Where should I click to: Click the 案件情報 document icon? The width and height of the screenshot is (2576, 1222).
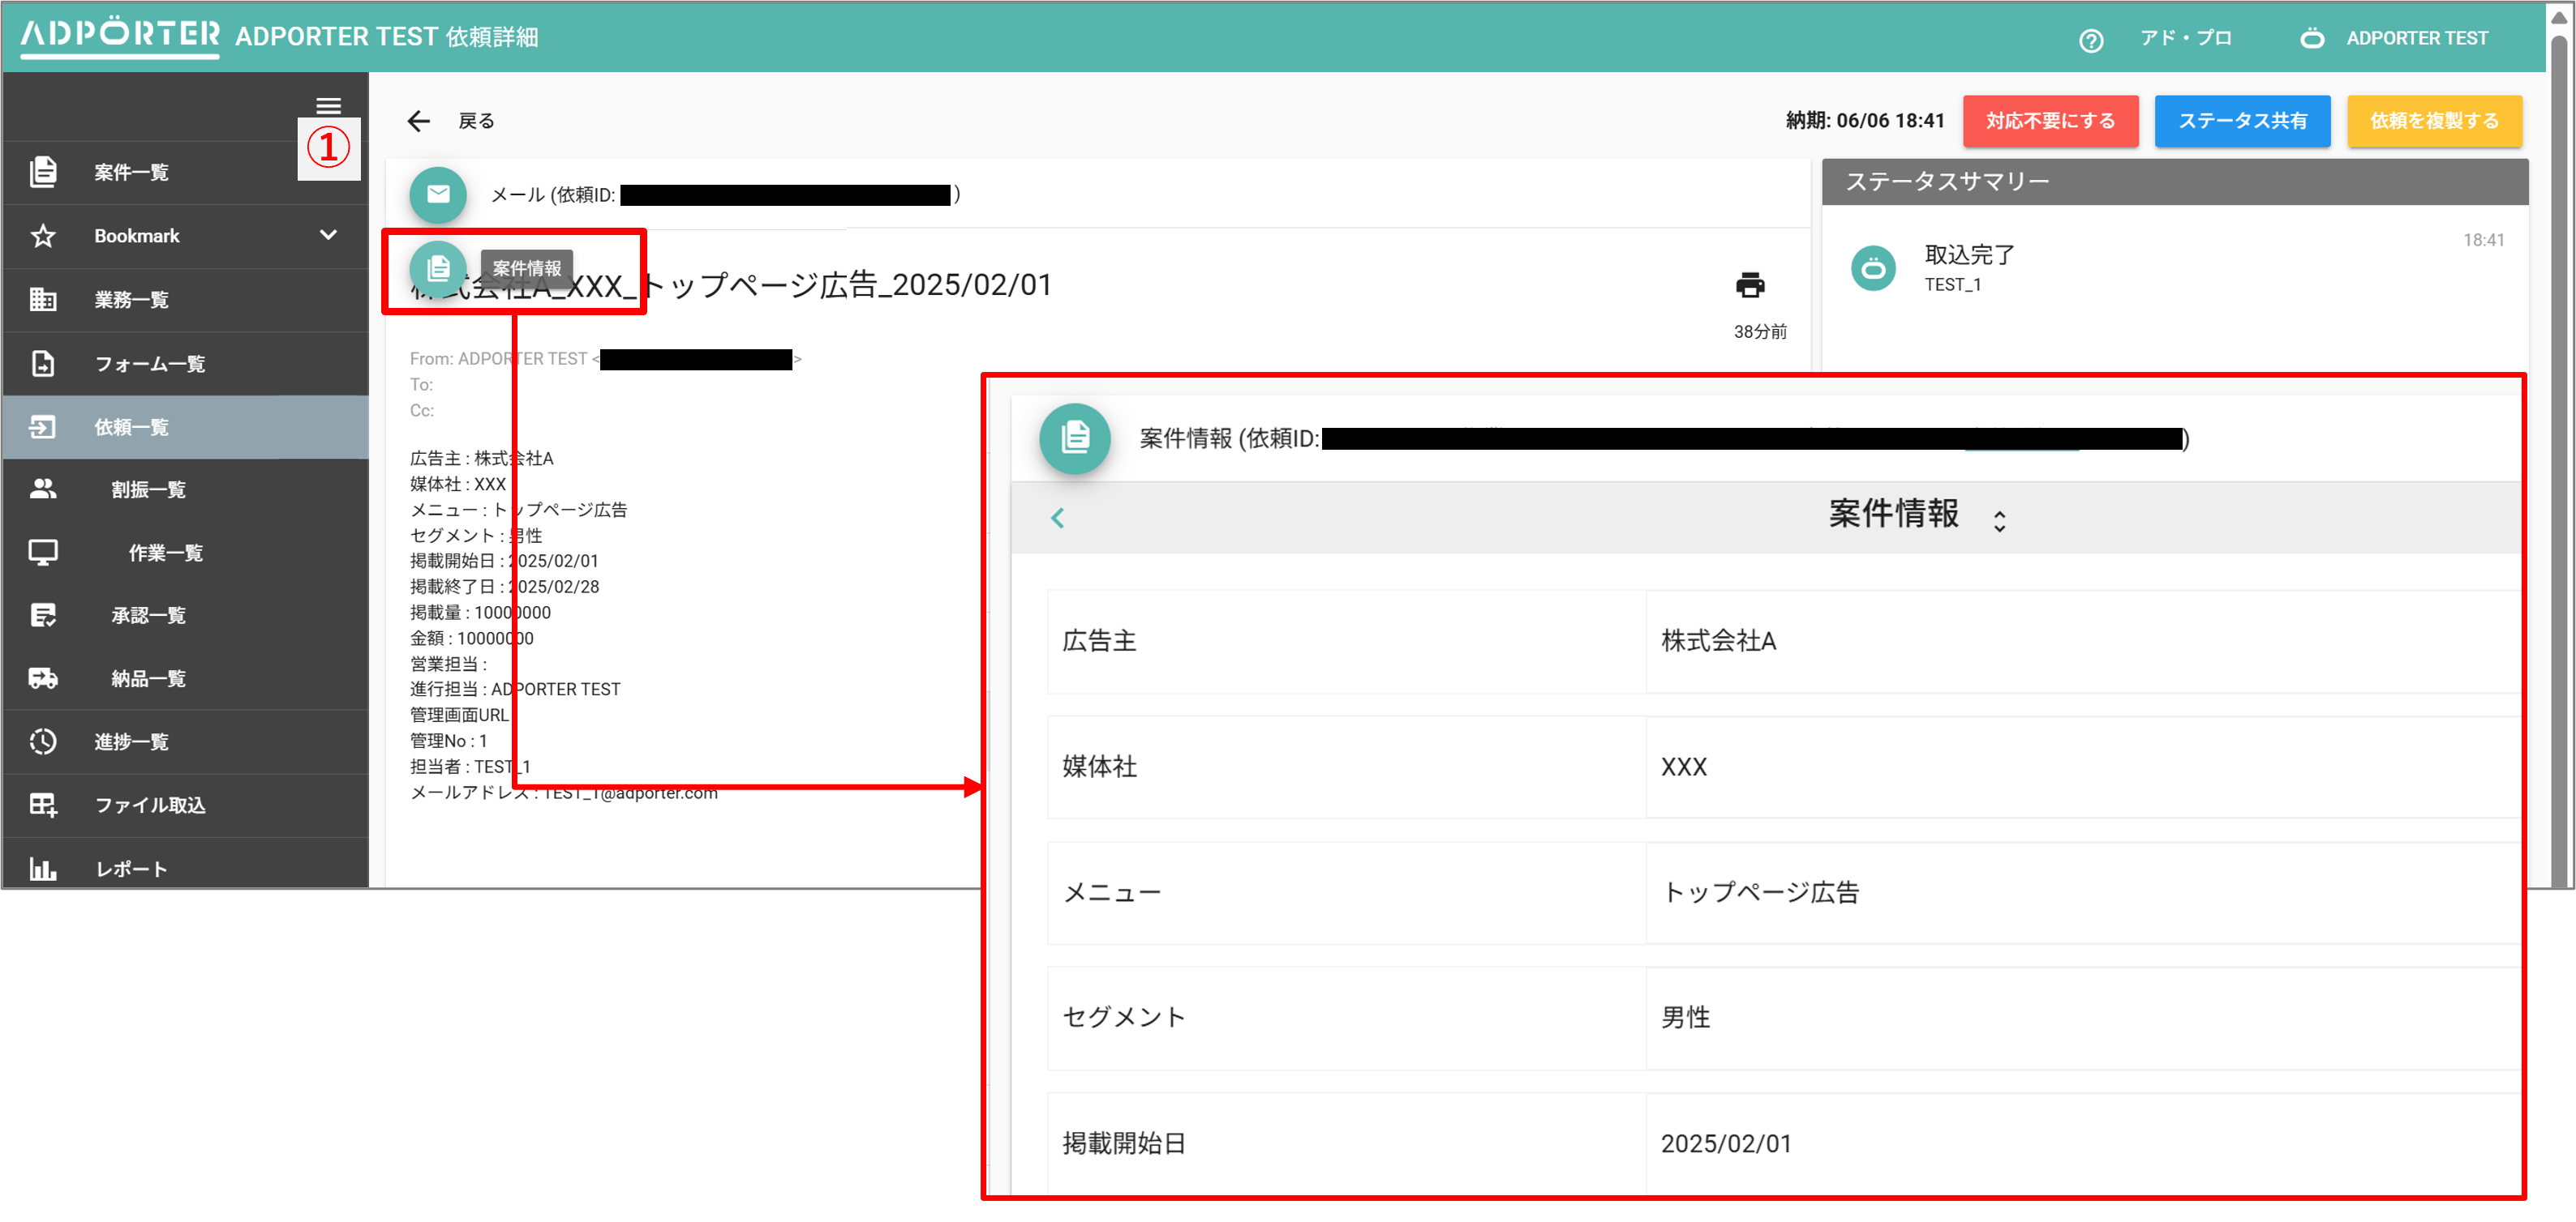click(x=438, y=267)
